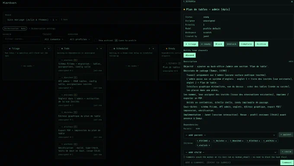This screenshot has width=294, height=166.
Task: Toggle Orchestration: Auto pill
Action: 15,28
